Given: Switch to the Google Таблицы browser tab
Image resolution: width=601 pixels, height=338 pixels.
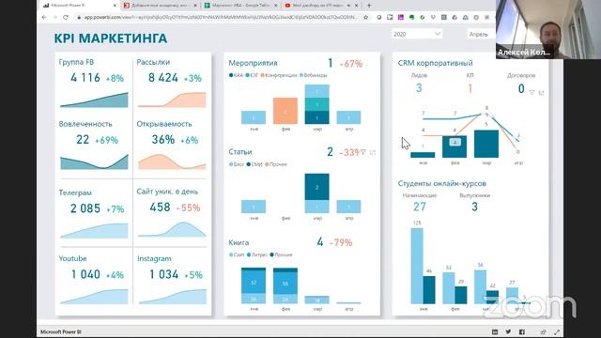Looking at the screenshot, I should coord(240,6).
